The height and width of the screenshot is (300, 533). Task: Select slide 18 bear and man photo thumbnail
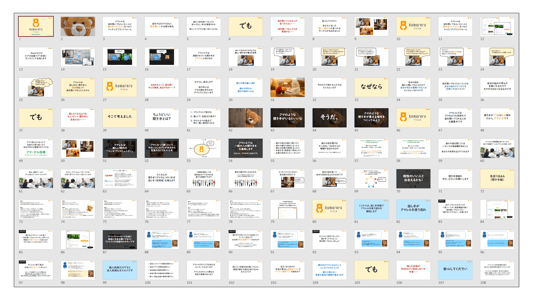click(246, 57)
